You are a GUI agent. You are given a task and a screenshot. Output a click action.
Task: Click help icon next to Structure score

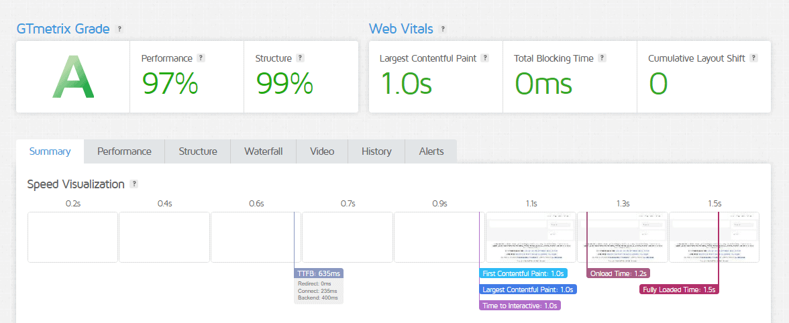[300, 58]
